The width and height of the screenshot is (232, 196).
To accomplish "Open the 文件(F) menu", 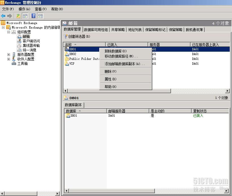I will point(8,9).
